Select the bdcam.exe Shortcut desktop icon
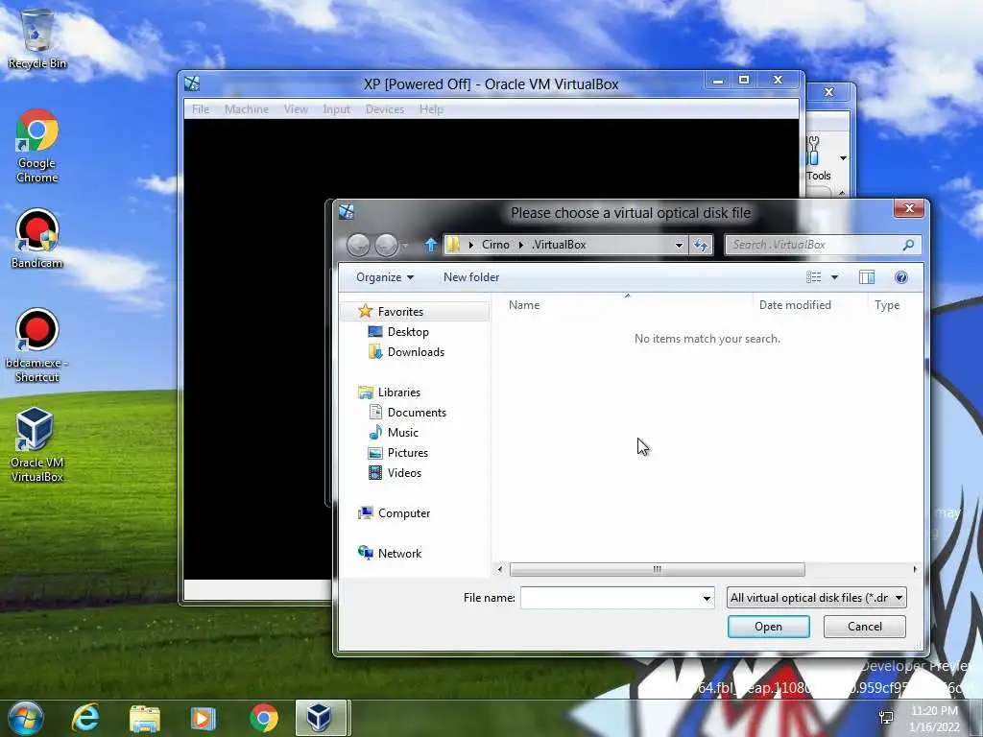983x737 pixels. click(37, 345)
